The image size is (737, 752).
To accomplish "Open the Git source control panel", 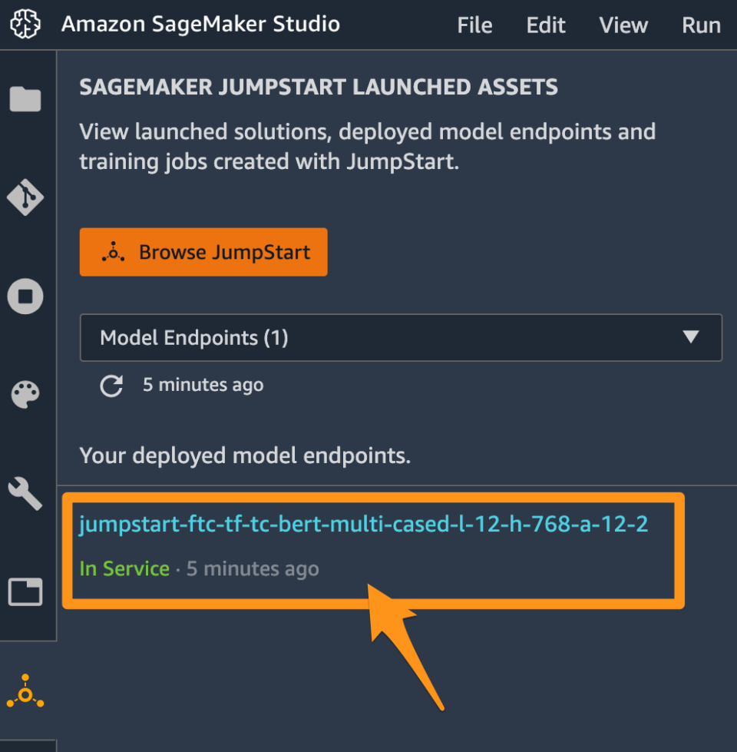I will point(25,197).
